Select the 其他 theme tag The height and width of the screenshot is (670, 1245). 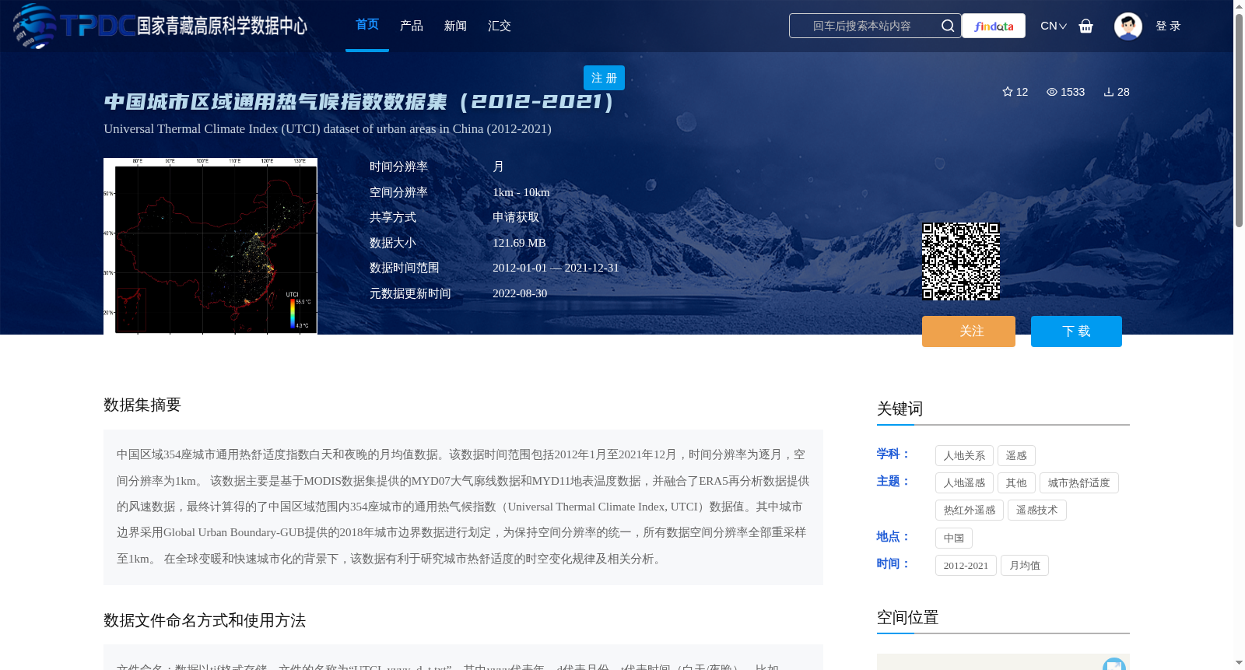(x=1016, y=482)
